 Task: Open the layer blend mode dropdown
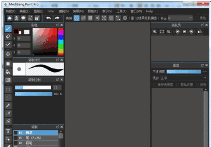click(184, 78)
